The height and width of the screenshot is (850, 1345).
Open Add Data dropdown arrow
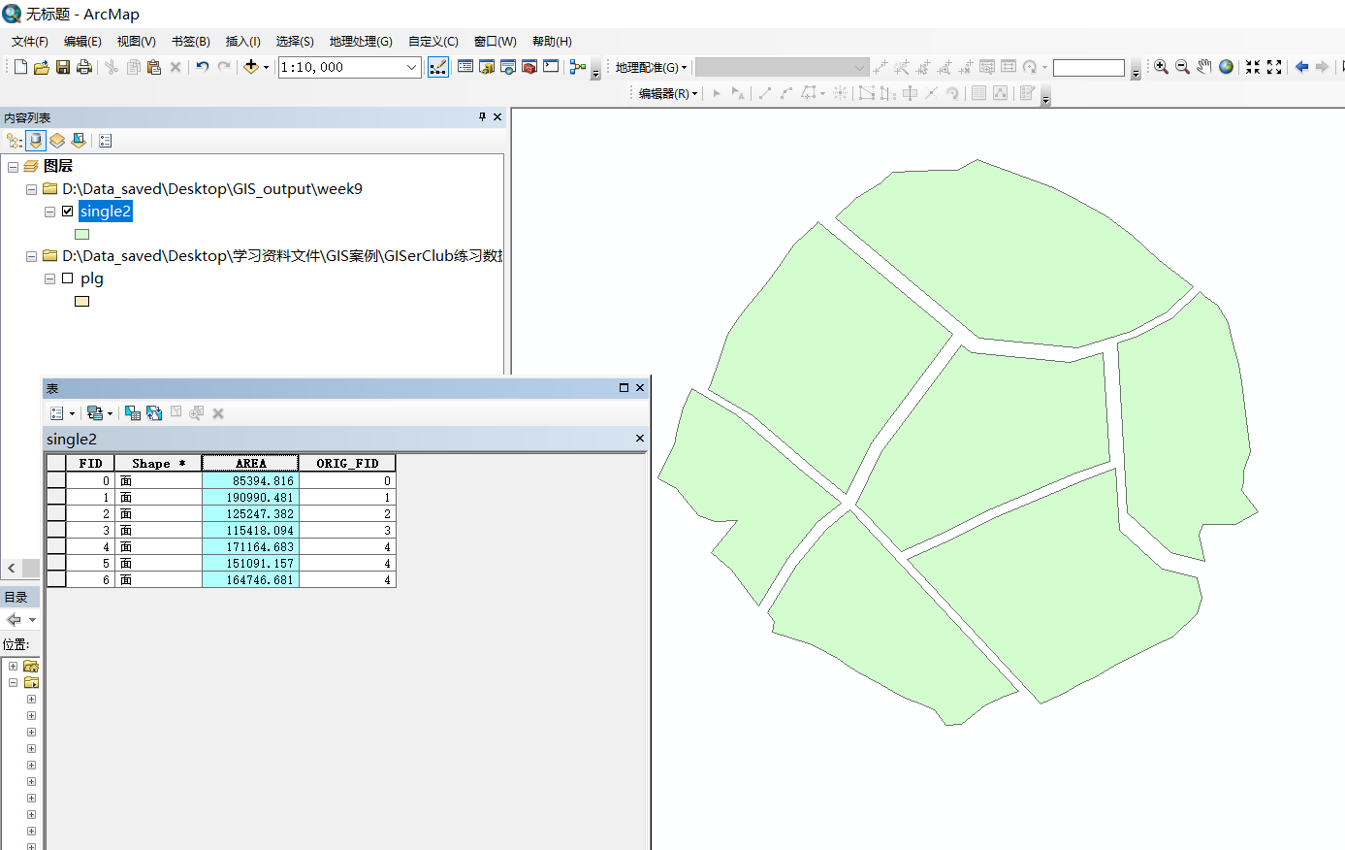pos(266,67)
